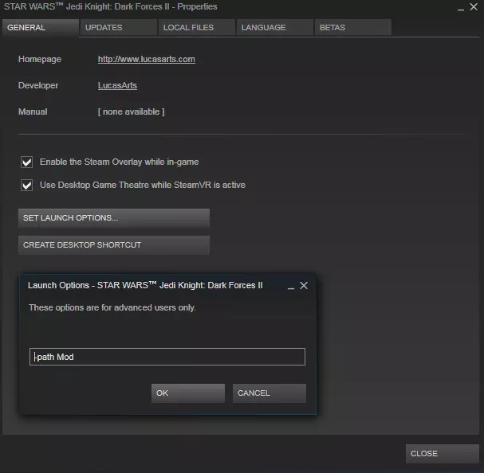Screen dimensions: 484x473
Task: Switch to the General tab
Action: 41,28
